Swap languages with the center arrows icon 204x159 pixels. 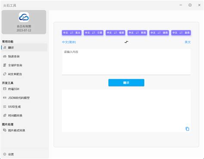coord(126,42)
